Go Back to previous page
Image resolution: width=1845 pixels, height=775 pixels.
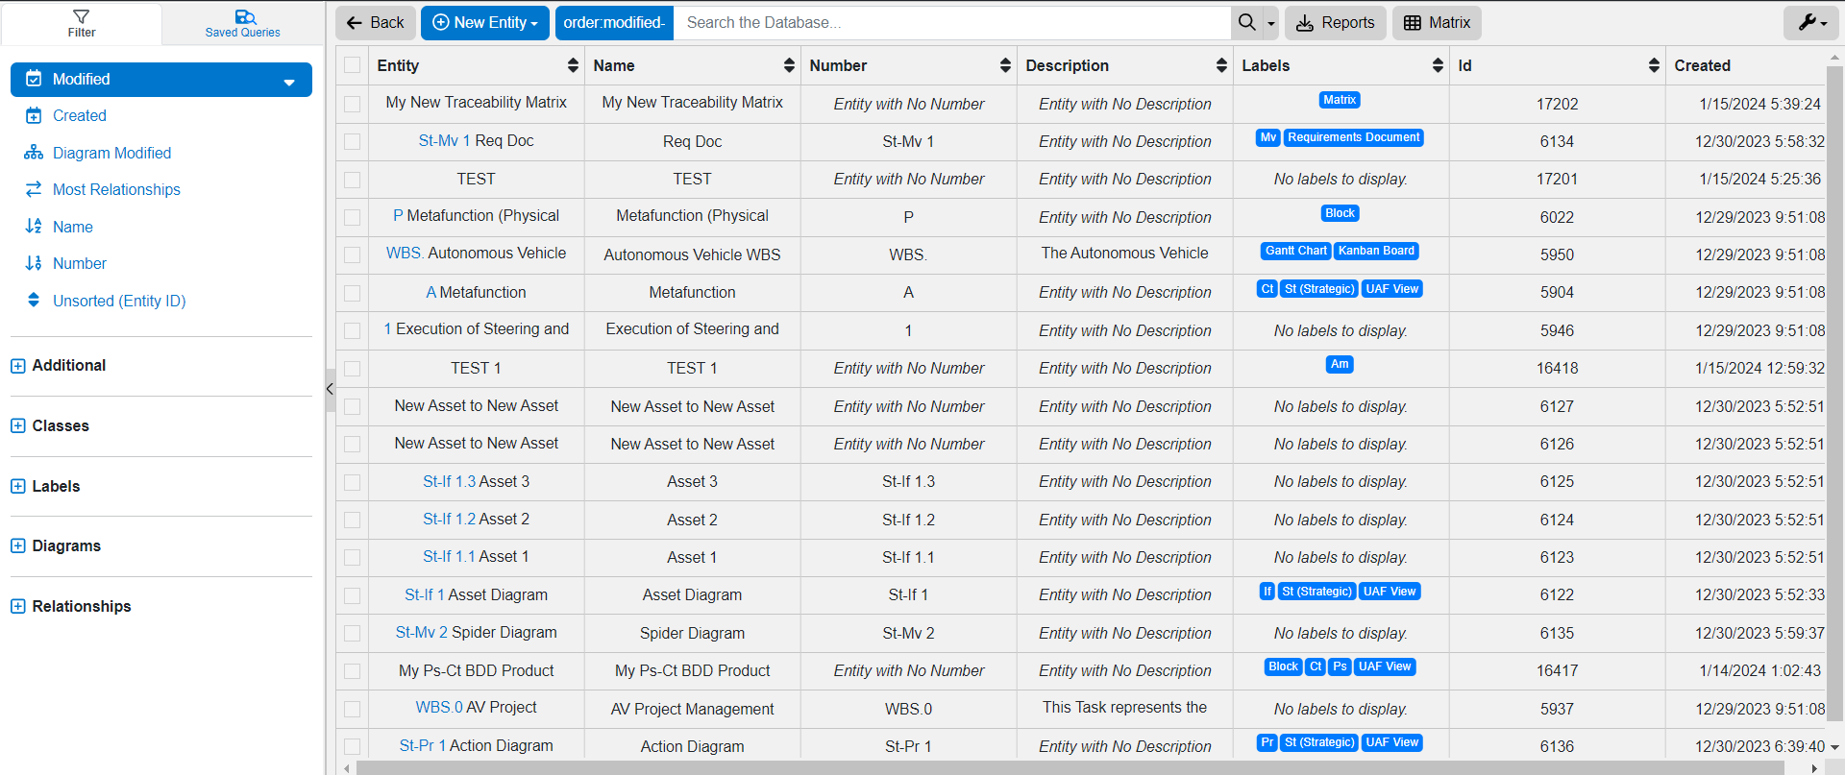(x=376, y=23)
